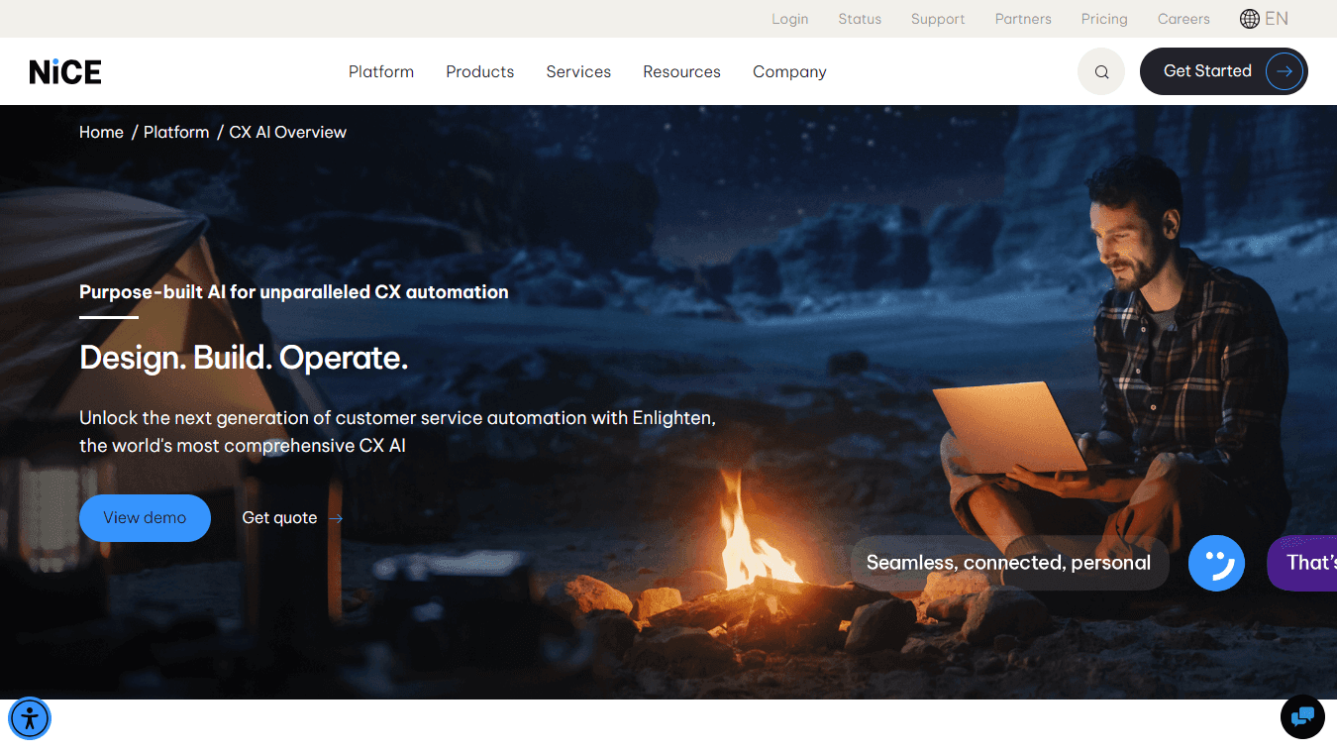
Task: Check the Status page link
Action: 860,19
